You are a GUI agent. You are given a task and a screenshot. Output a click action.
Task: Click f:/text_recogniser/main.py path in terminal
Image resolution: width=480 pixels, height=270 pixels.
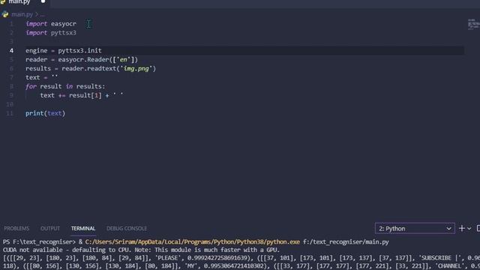click(x=346, y=241)
